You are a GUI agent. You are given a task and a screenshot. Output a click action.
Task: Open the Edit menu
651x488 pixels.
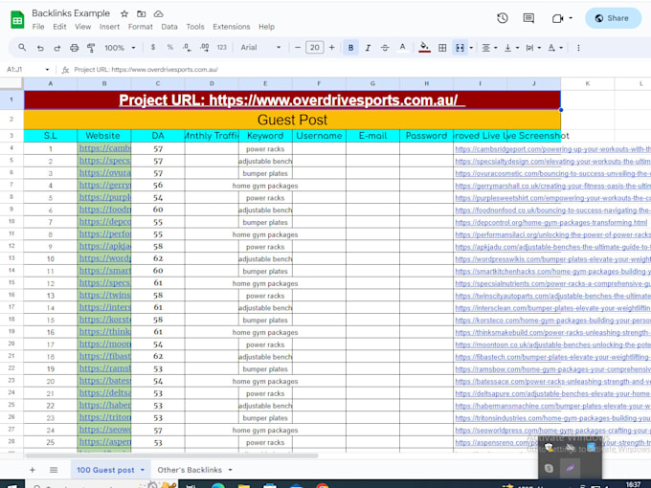pos(59,27)
